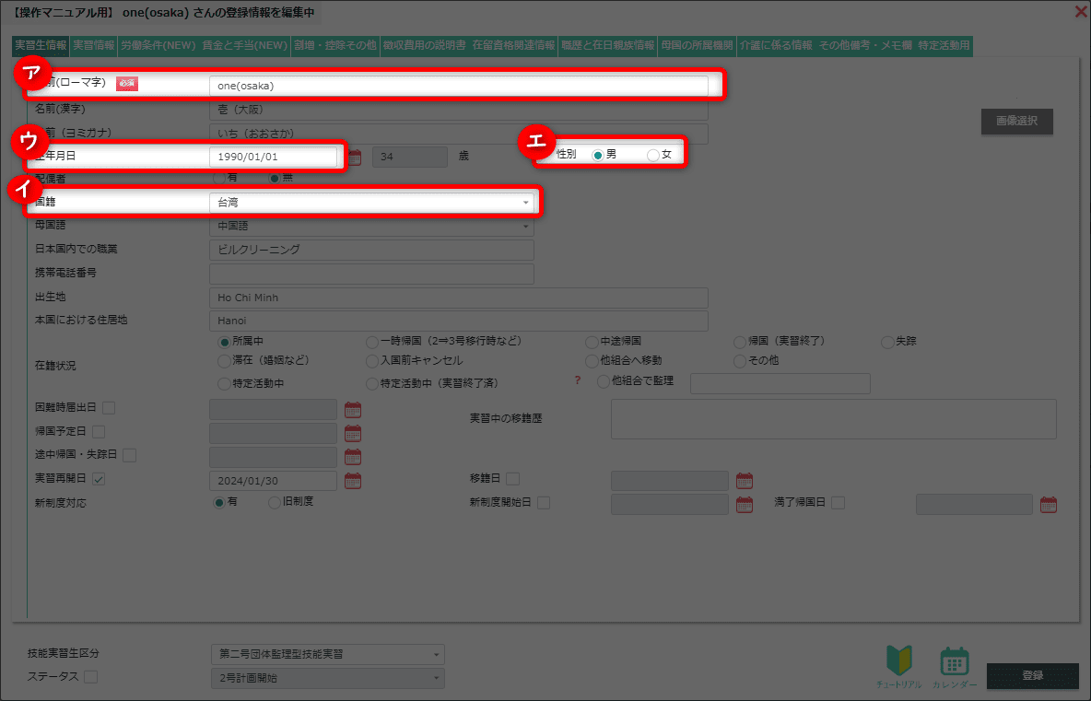This screenshot has width=1091, height=701.
Task: Switch to the 特定活動用 tab
Action: [944, 46]
